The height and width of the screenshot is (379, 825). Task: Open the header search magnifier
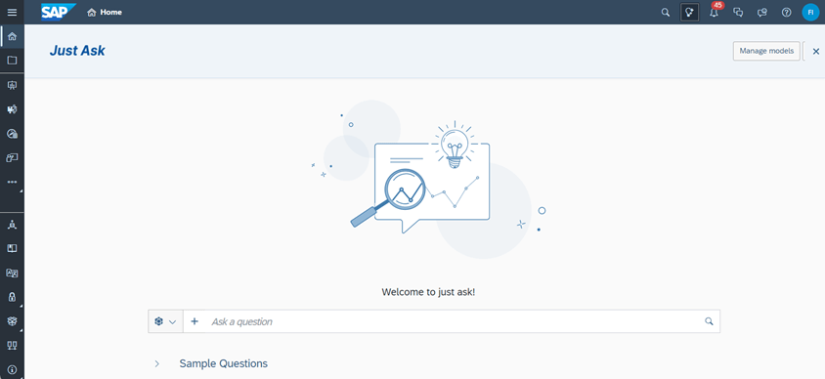tap(666, 12)
